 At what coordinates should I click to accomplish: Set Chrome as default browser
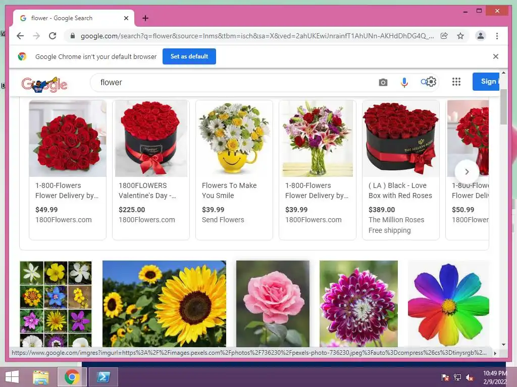point(189,56)
